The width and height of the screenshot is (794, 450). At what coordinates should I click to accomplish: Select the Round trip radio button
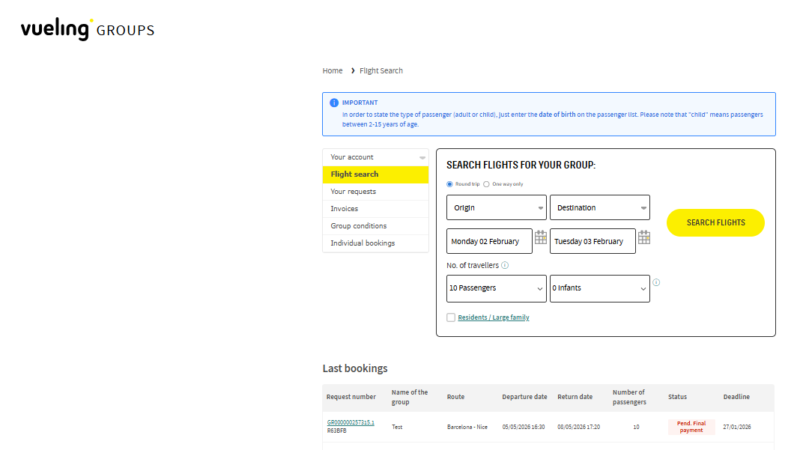pyautogui.click(x=449, y=184)
